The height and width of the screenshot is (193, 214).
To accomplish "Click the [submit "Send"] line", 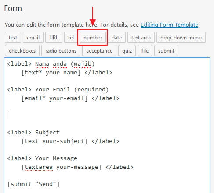I will tap(33, 184).
